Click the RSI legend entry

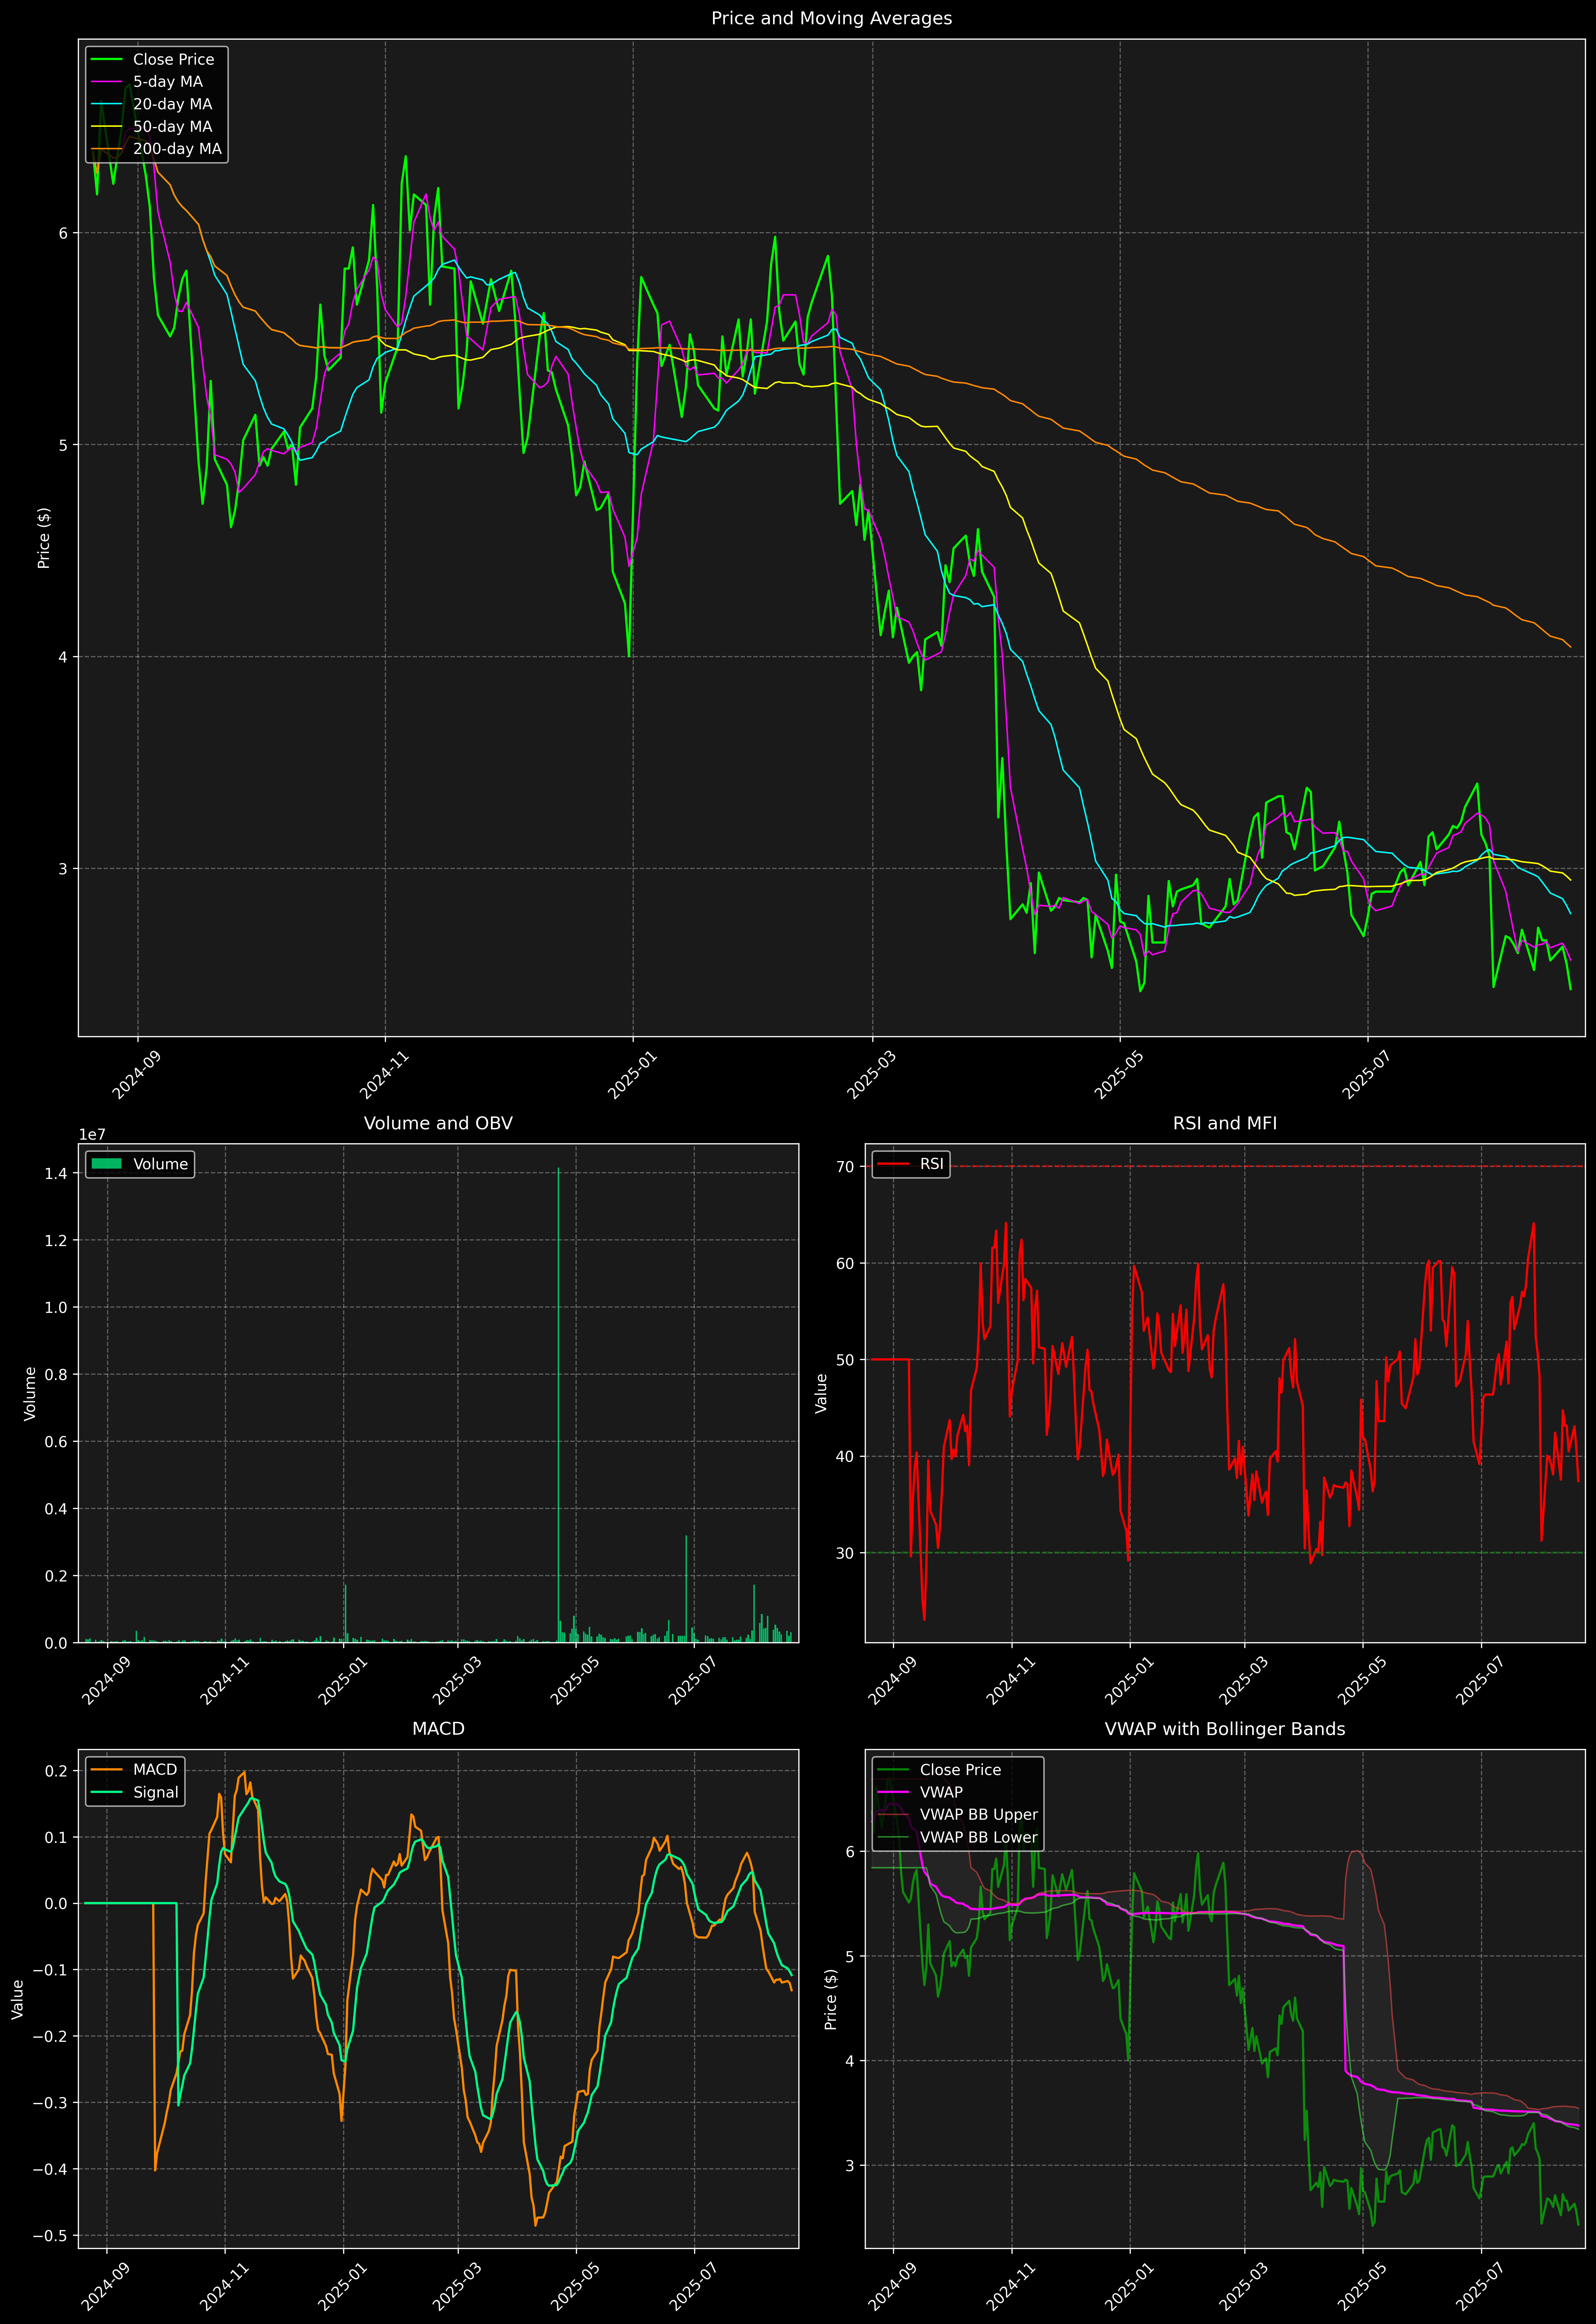coord(931,1164)
